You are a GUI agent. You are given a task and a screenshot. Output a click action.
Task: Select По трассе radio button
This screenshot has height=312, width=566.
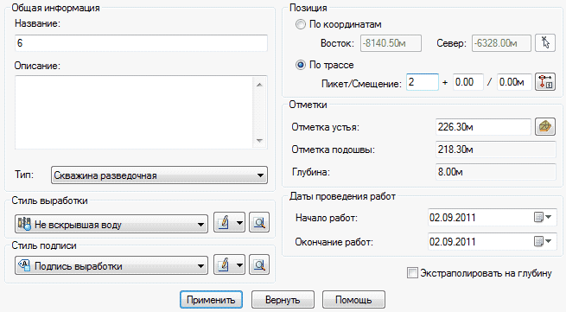pos(301,65)
